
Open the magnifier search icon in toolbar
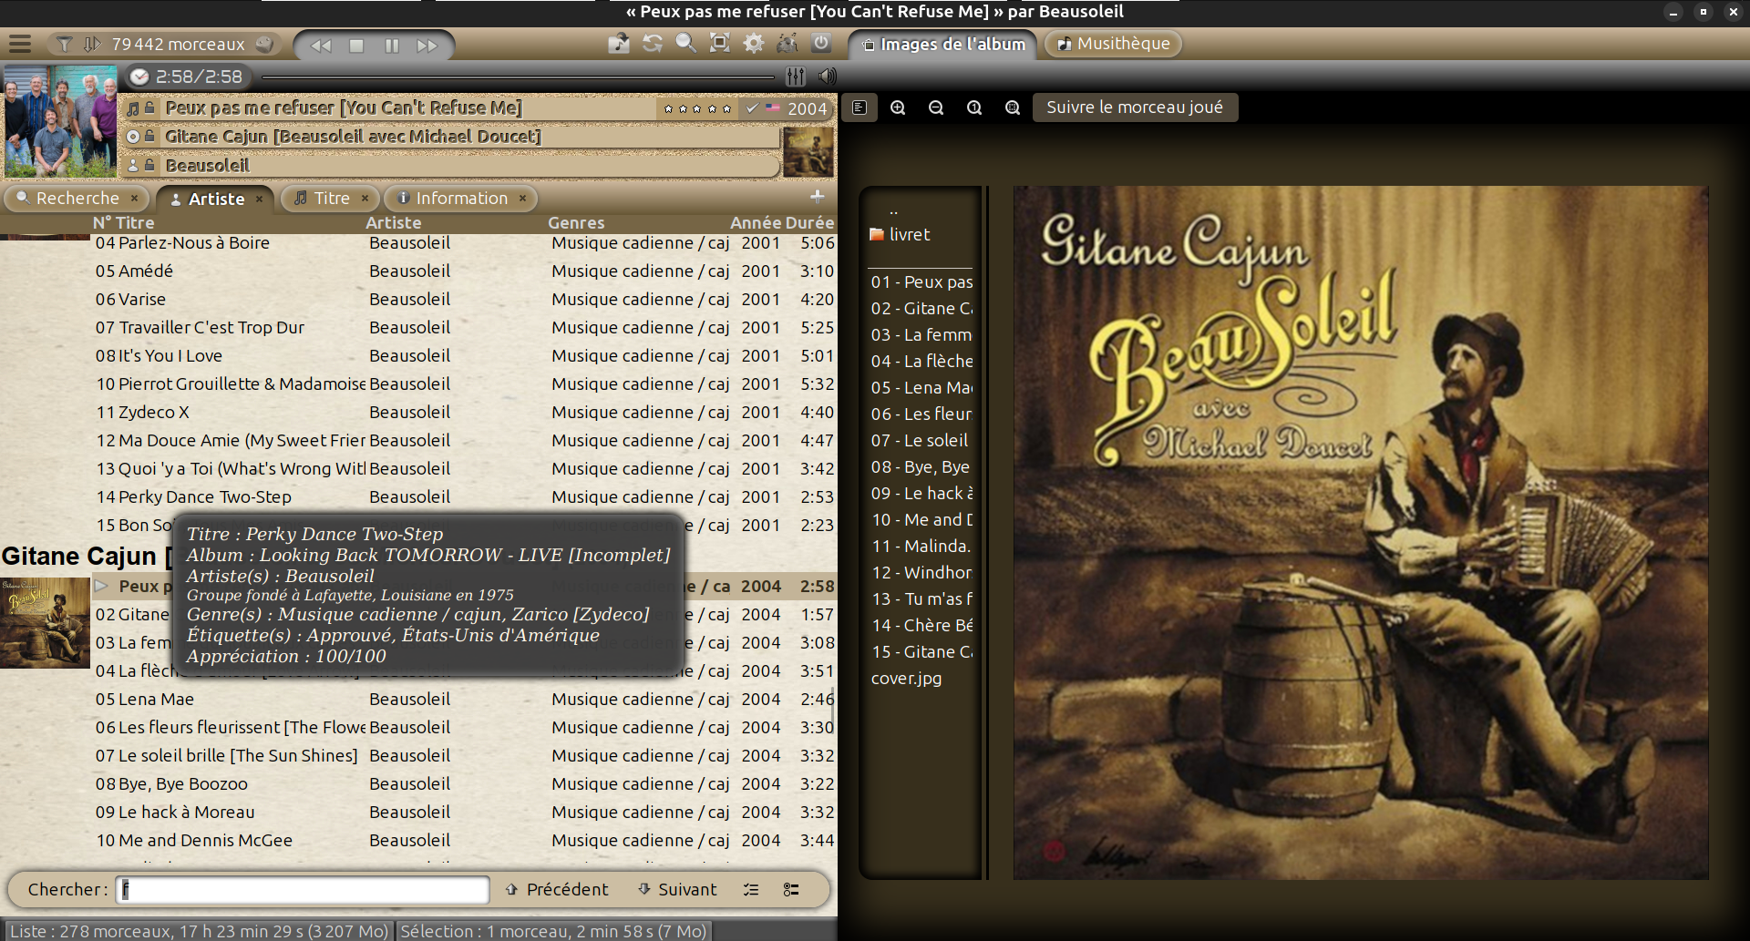coord(686,43)
